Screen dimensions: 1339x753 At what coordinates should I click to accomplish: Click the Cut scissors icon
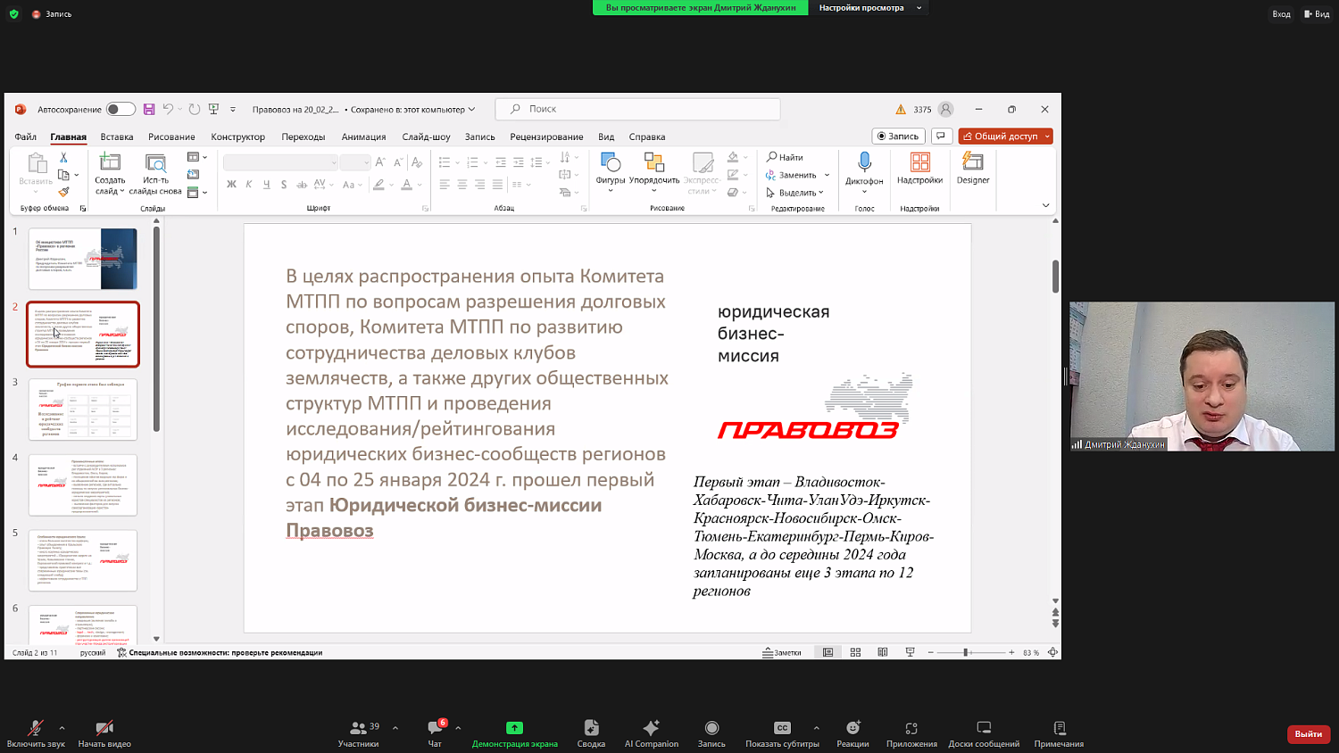(x=63, y=157)
